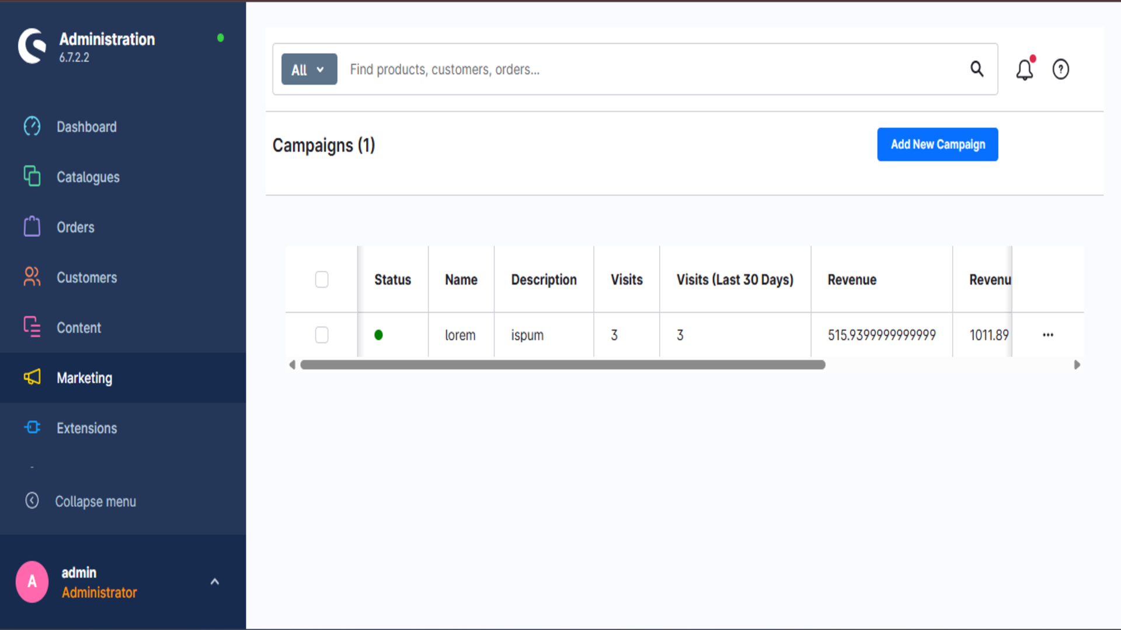The width and height of the screenshot is (1121, 630).
Task: Expand the admin user menu chevron
Action: [214, 582]
